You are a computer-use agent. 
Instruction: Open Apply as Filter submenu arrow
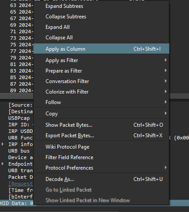click(x=165, y=60)
